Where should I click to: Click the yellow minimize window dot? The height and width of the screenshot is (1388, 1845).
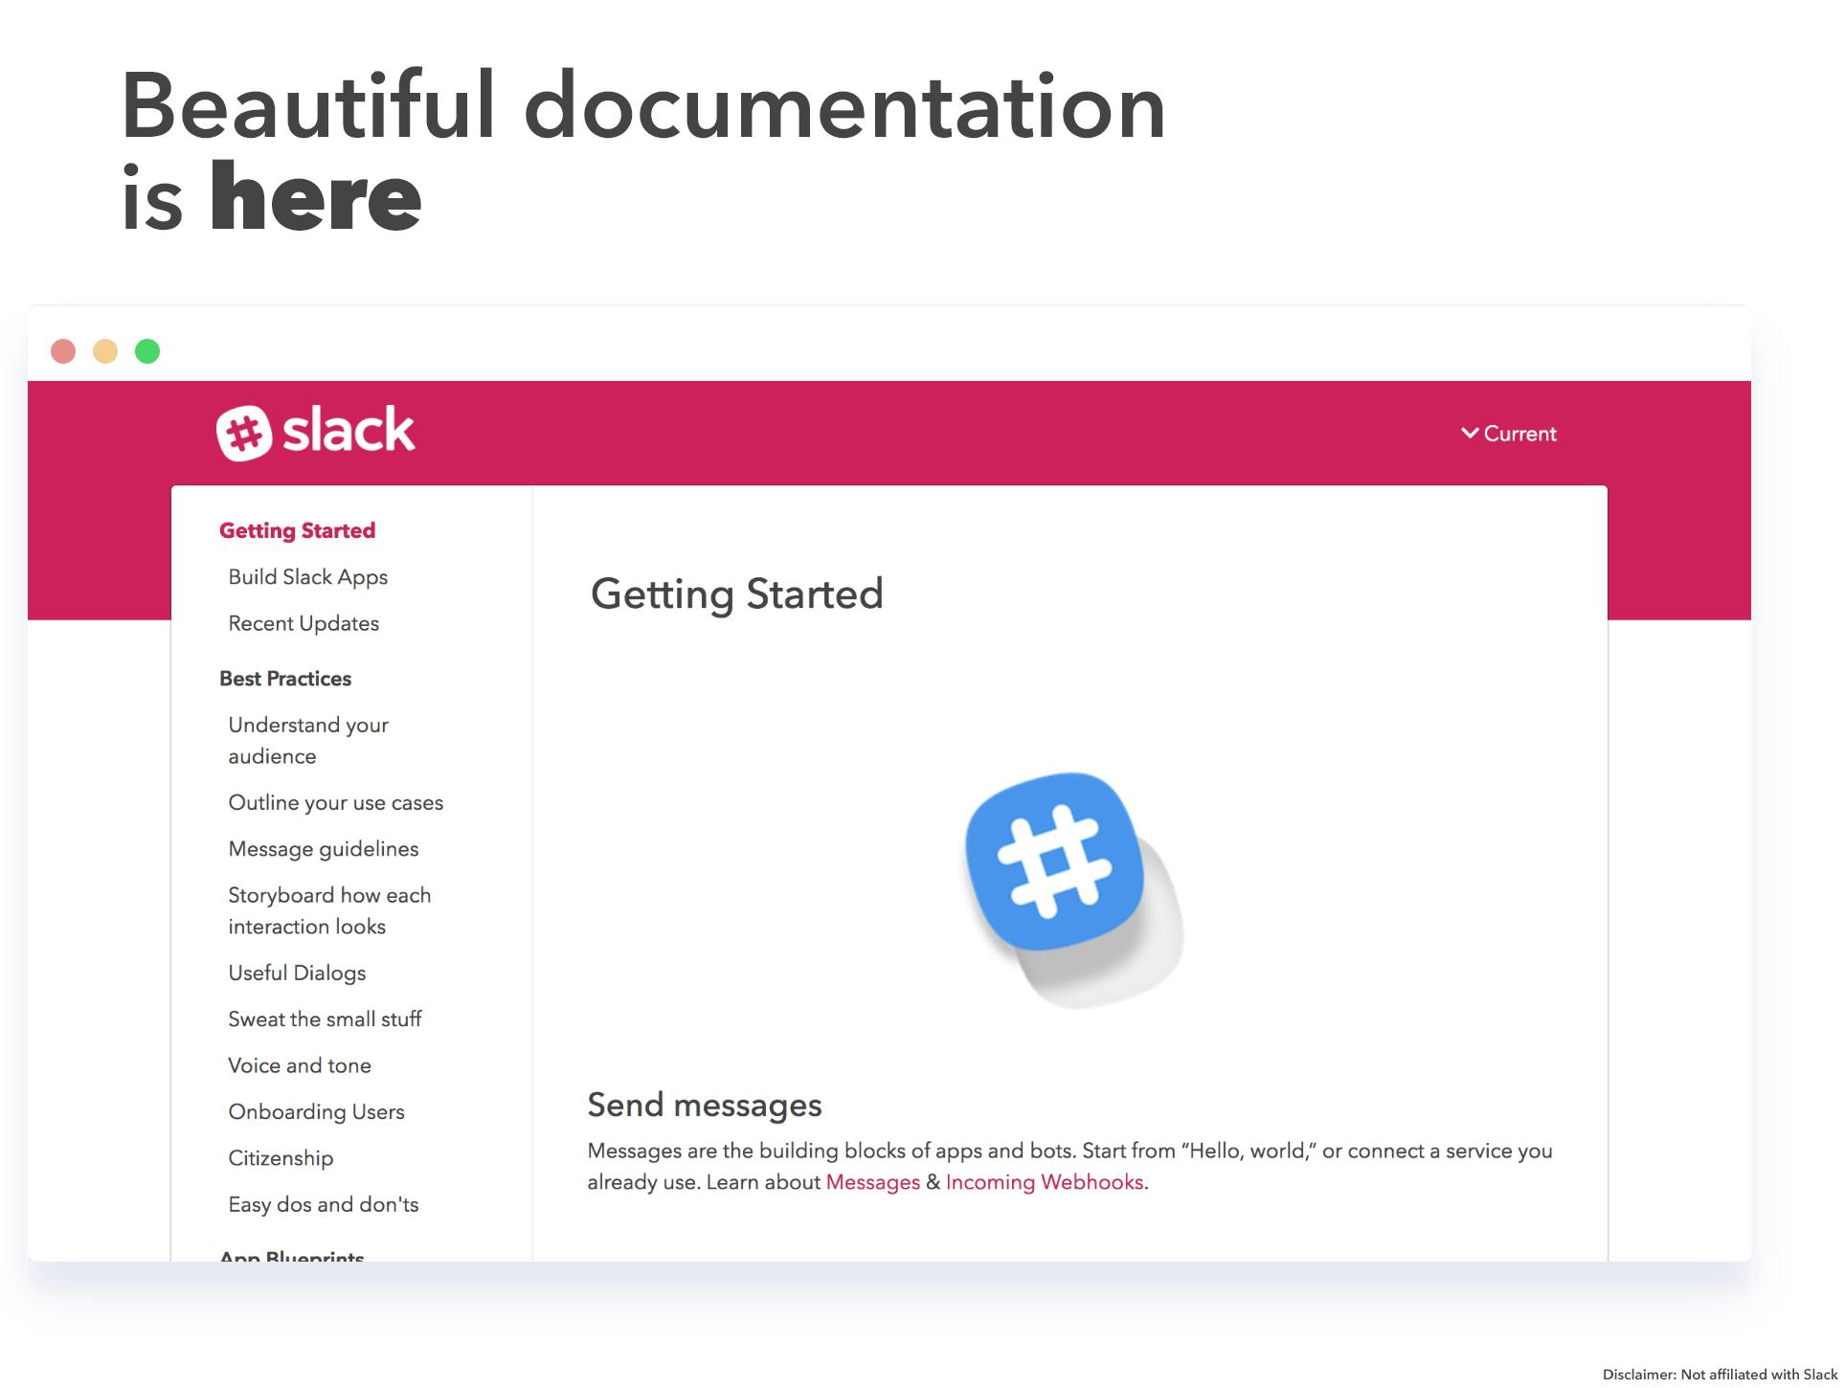pos(105,351)
